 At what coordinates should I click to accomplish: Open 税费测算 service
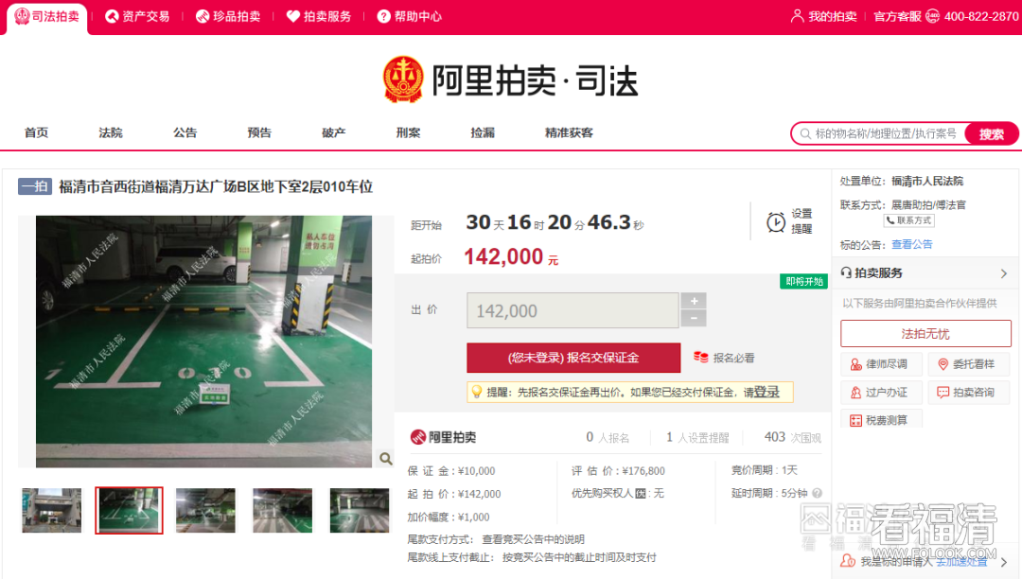(883, 420)
